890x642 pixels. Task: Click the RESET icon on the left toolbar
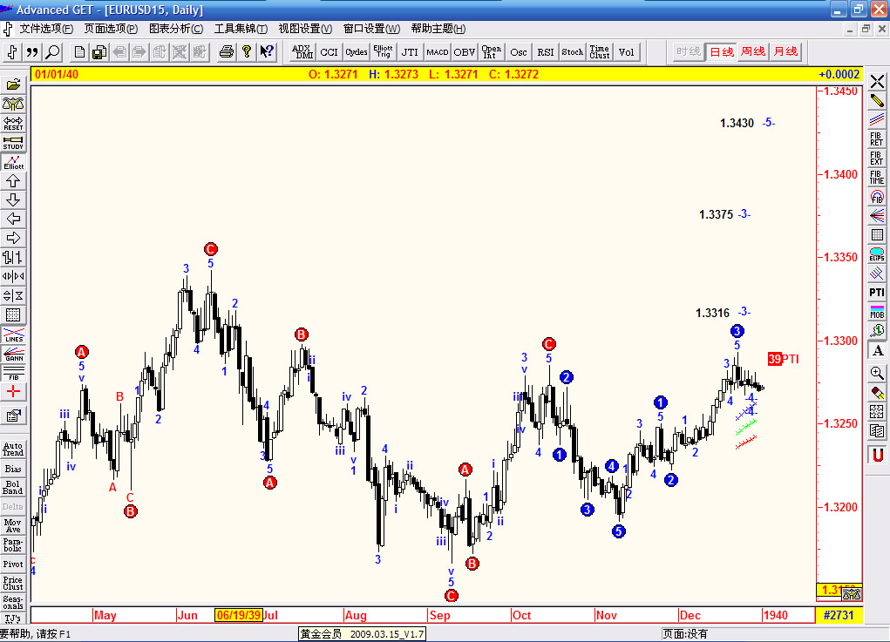[x=13, y=122]
